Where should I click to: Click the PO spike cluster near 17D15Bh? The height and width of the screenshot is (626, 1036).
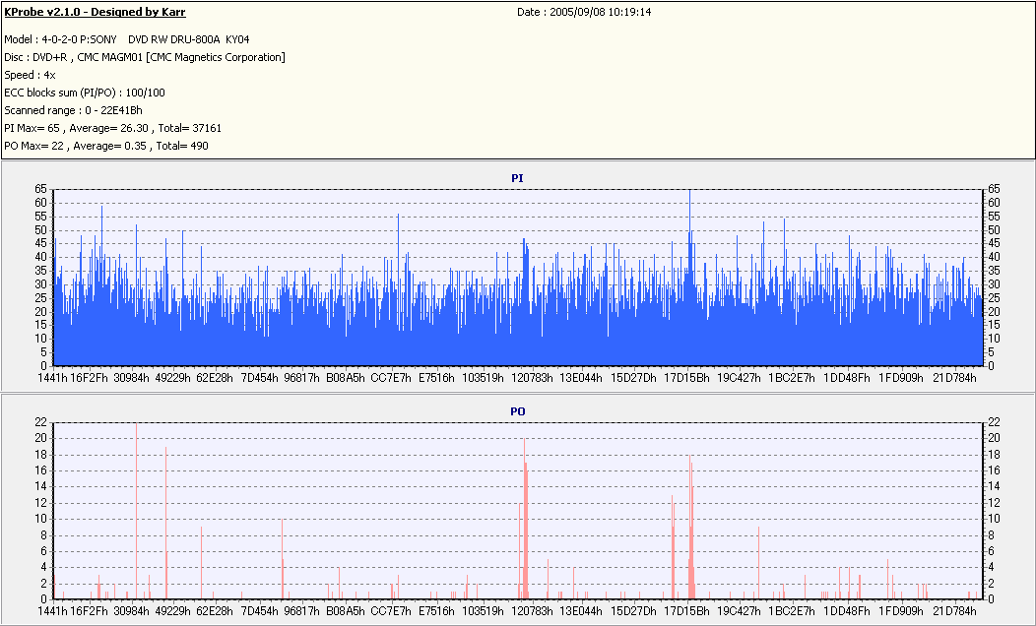point(691,527)
